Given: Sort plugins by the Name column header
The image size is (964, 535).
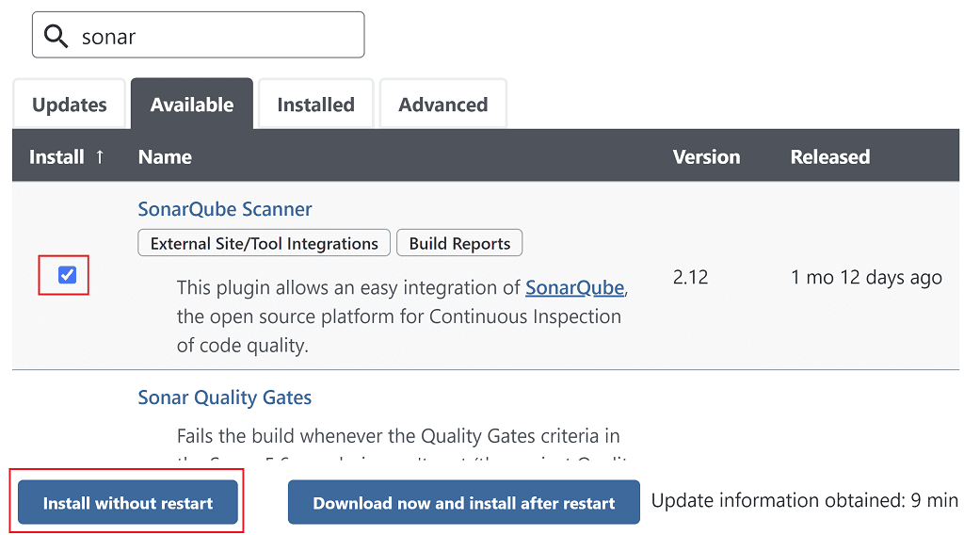Looking at the screenshot, I should (165, 157).
